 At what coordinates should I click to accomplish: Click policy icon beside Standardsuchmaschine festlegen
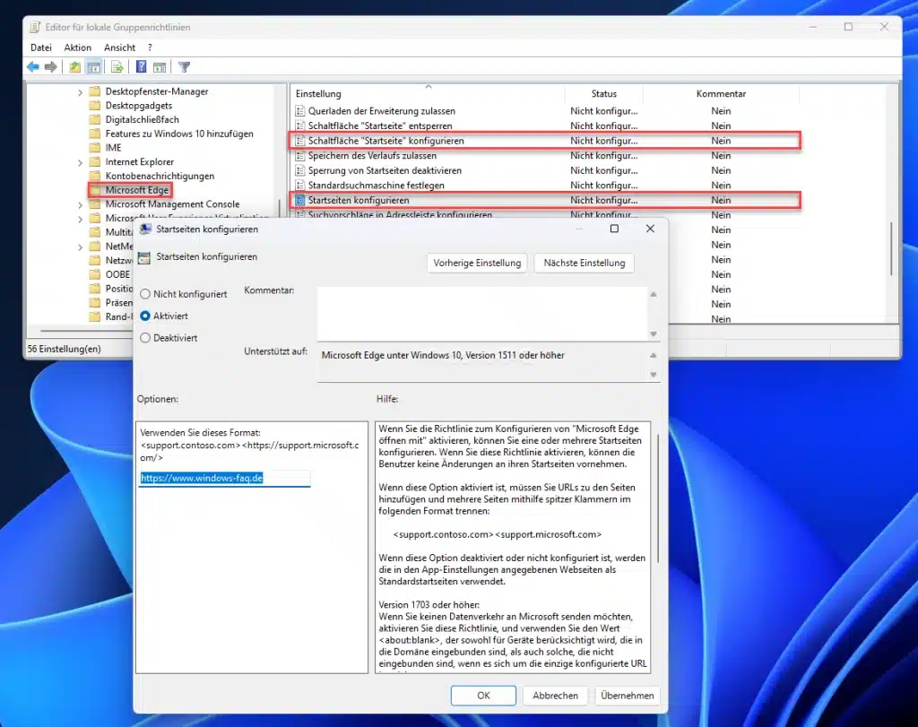[x=299, y=185]
